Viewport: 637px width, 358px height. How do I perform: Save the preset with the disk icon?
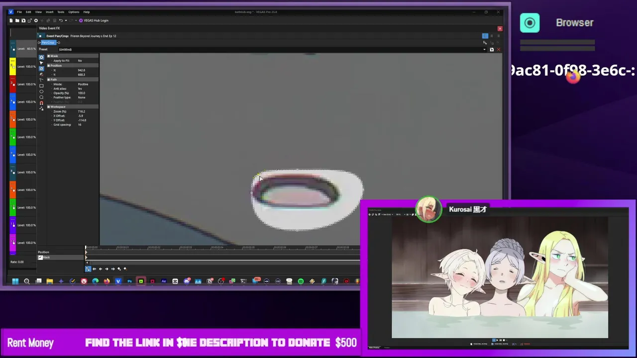(x=492, y=49)
